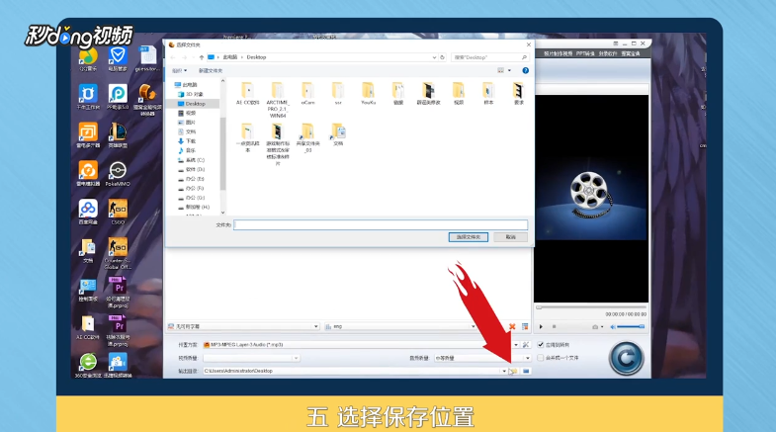776x432 pixels.
Task: Click the big round convert button
Action: point(626,358)
